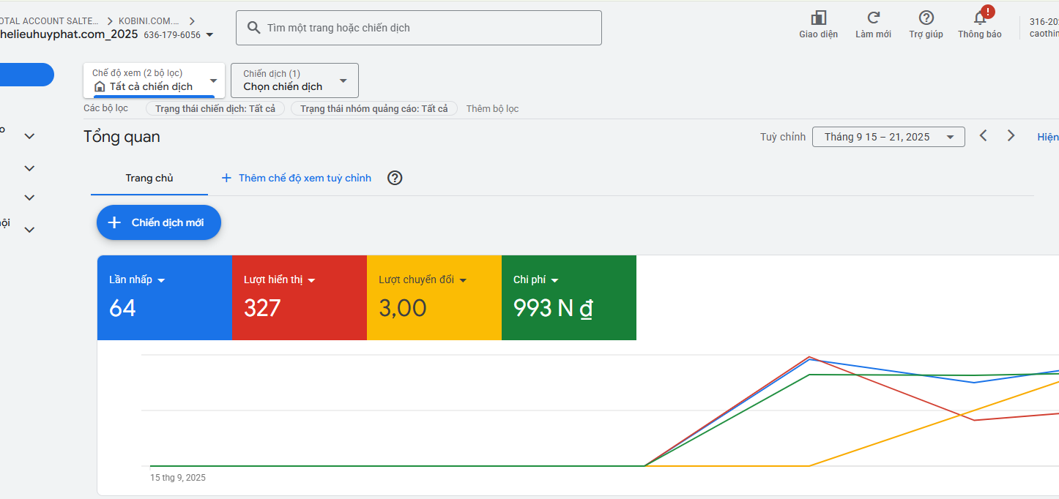Click the cost value 993 N ₫

553,308
